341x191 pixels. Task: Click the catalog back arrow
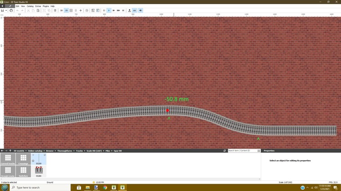[x=2, y=151]
